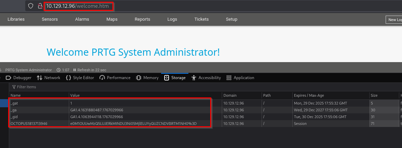Open the Setup menu
Viewport: 402px width, 148px height.
click(231, 19)
